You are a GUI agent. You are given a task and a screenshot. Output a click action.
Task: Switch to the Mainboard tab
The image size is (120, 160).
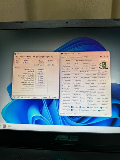tap(22, 57)
